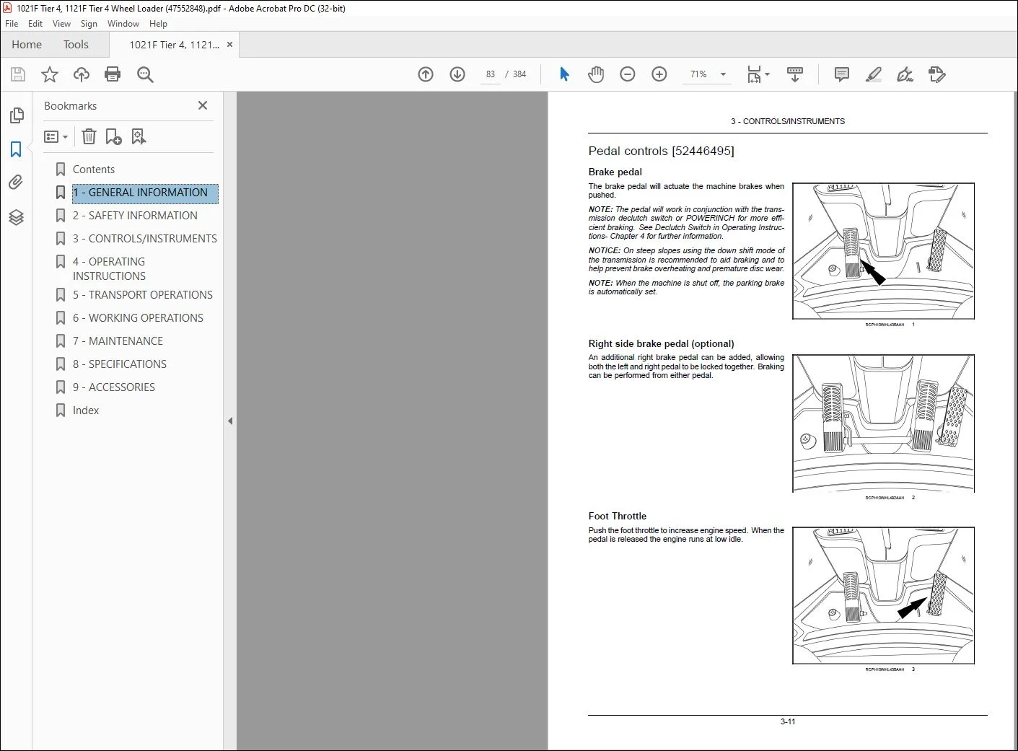The image size is (1018, 751).
Task: Open the stamp or share tool icon
Action: [x=937, y=74]
